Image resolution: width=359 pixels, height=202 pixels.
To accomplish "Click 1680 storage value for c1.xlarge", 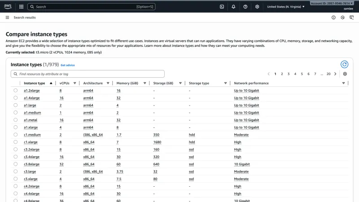I will click(157, 142).
